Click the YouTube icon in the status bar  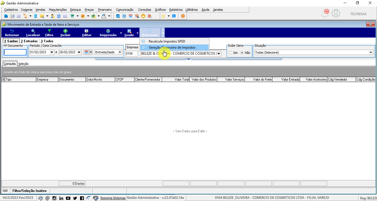click(68, 198)
